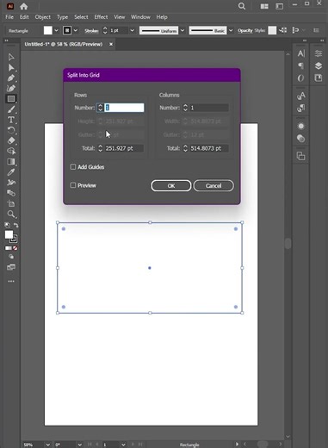Click the Stroke link in control bar

click(91, 30)
